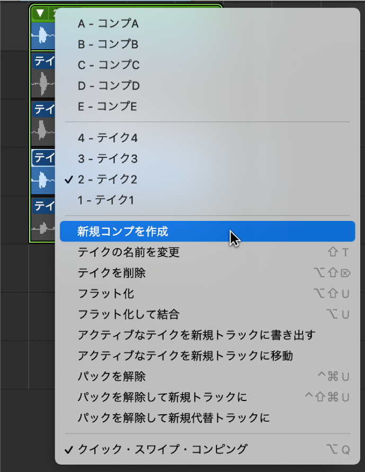Click the comp waveform in the folder's top lane
Image resolution: width=365 pixels, height=472 pixels.
click(x=43, y=36)
